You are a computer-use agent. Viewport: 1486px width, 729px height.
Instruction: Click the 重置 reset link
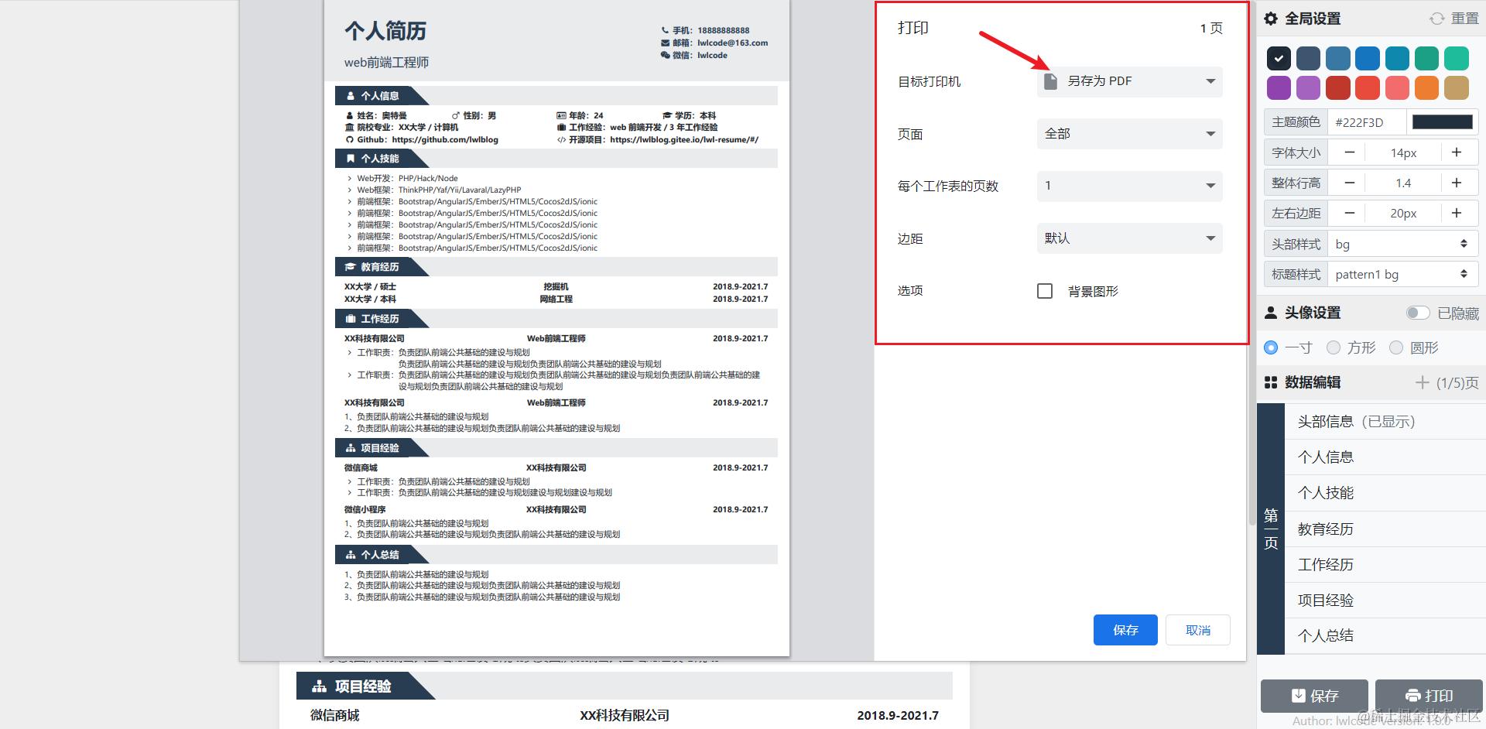click(x=1464, y=19)
